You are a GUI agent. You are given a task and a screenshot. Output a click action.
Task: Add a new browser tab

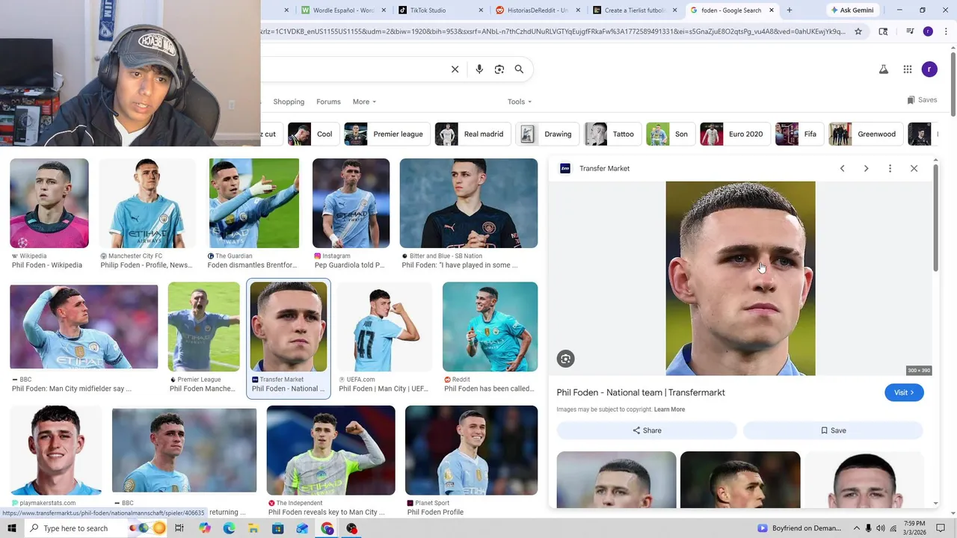point(789,10)
